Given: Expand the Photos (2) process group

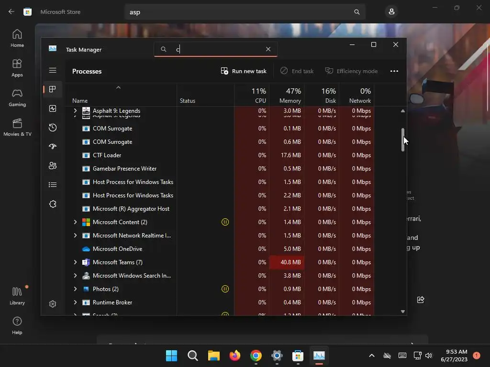Looking at the screenshot, I should (75, 289).
